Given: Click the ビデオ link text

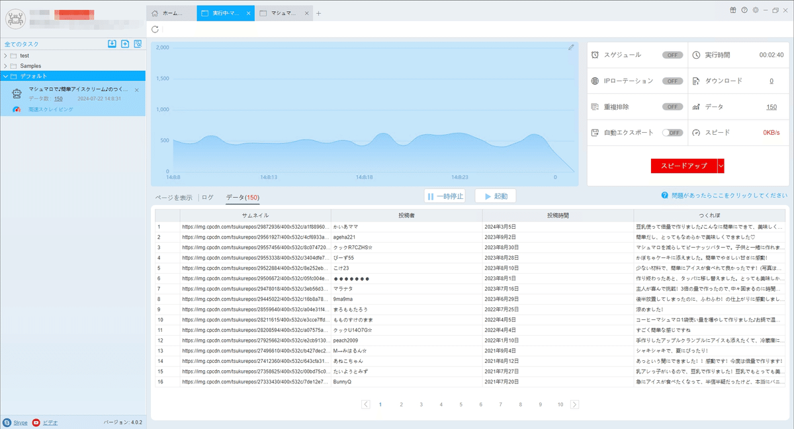Looking at the screenshot, I should tap(50, 422).
